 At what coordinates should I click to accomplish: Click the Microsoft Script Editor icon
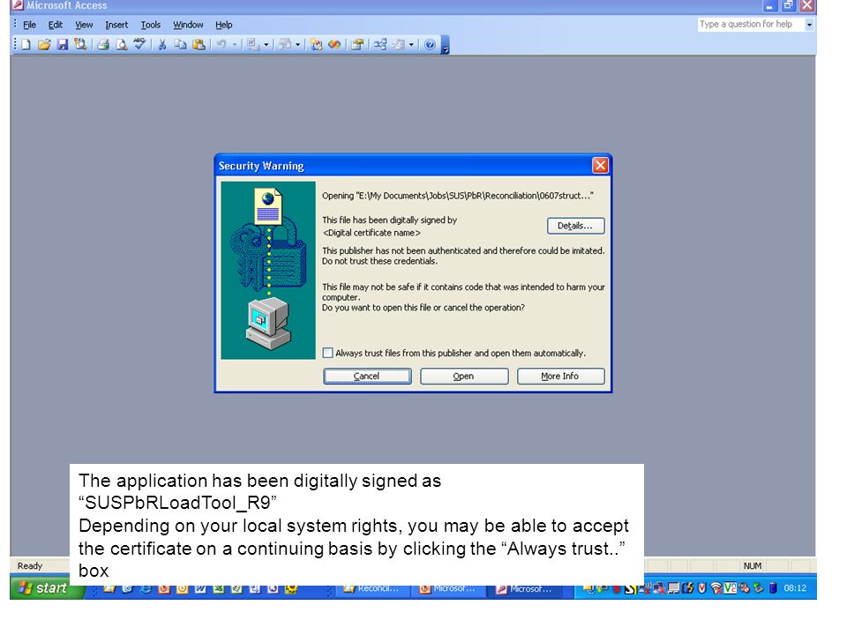[x=335, y=44]
